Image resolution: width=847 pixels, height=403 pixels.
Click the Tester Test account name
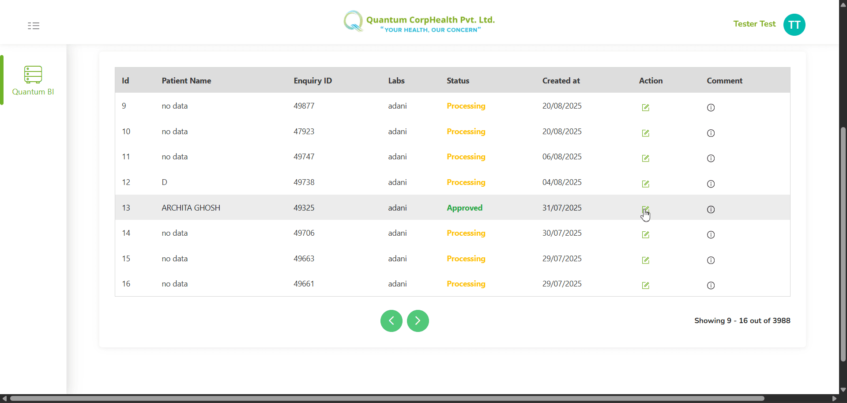[754, 24]
